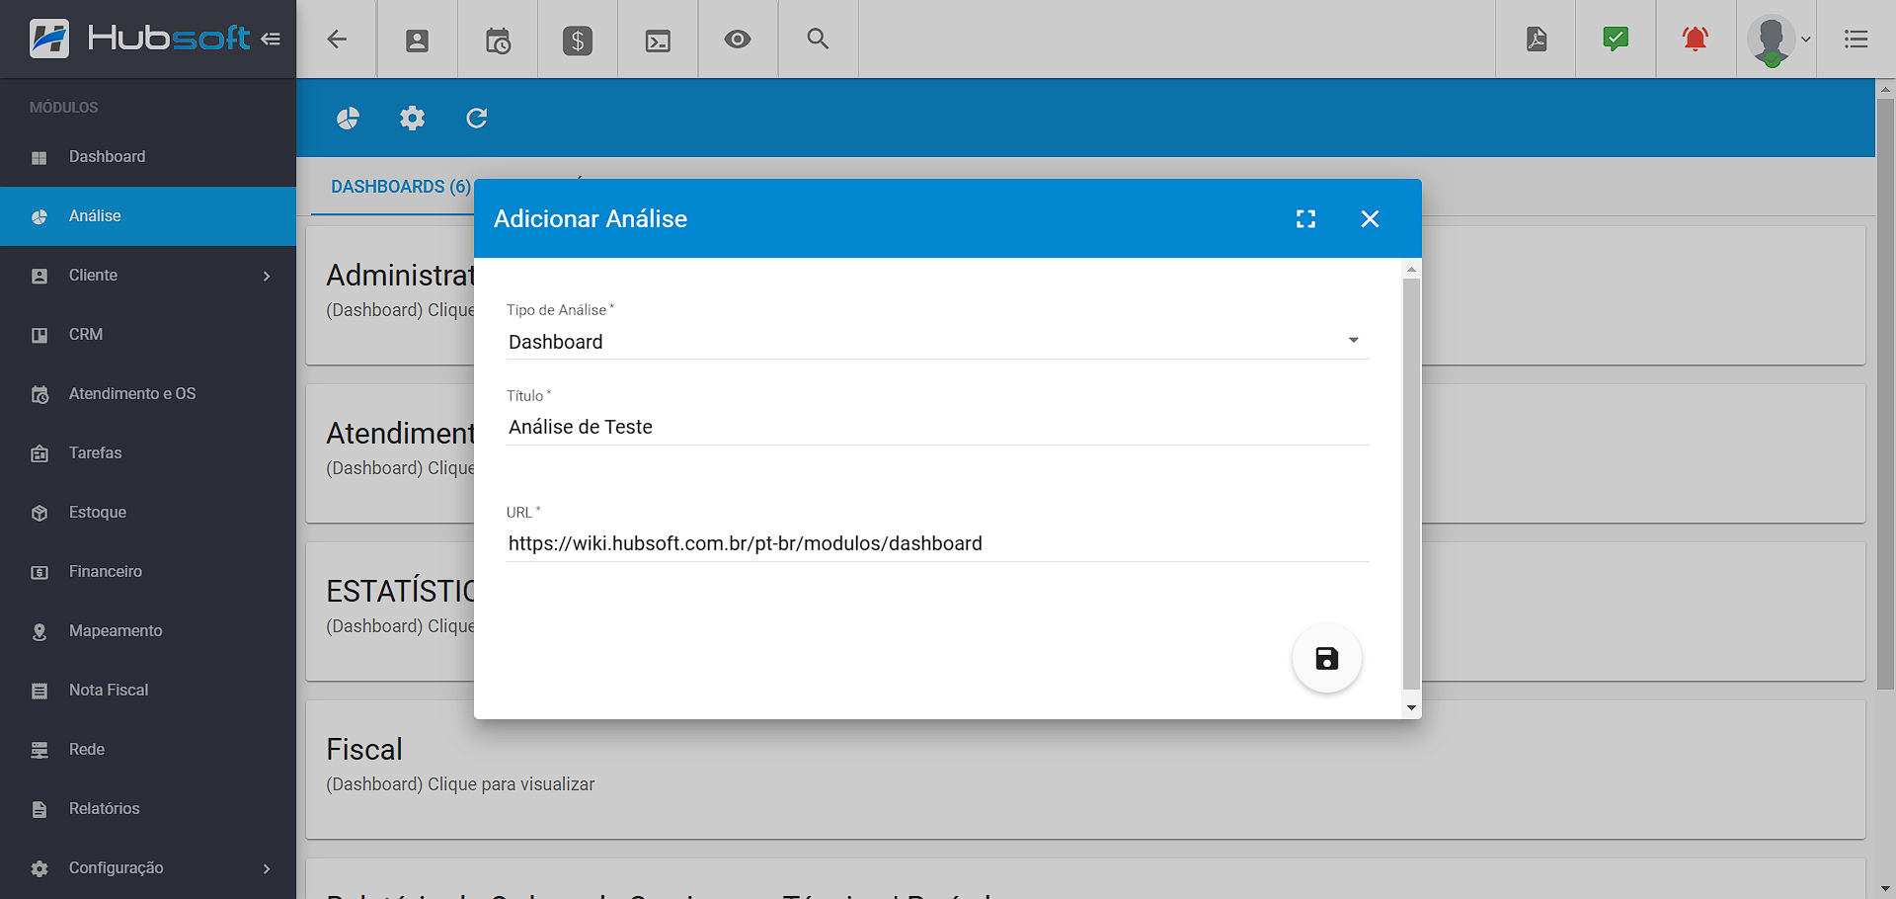The width and height of the screenshot is (1896, 899).
Task: Open the dollar financial icon
Action: tap(578, 41)
